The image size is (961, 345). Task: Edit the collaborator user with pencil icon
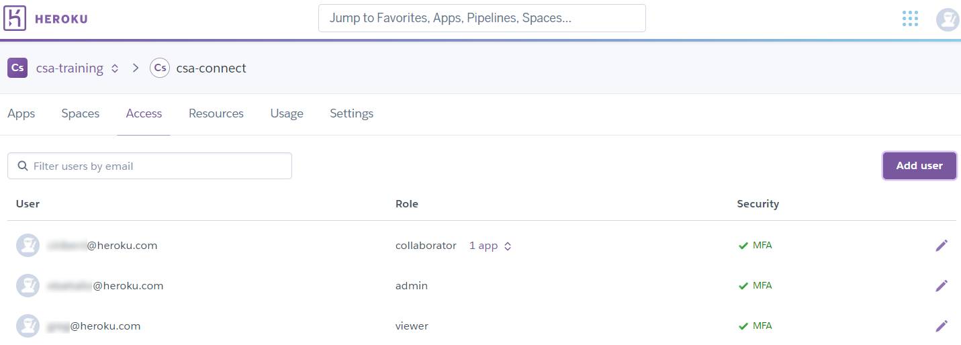tap(942, 246)
